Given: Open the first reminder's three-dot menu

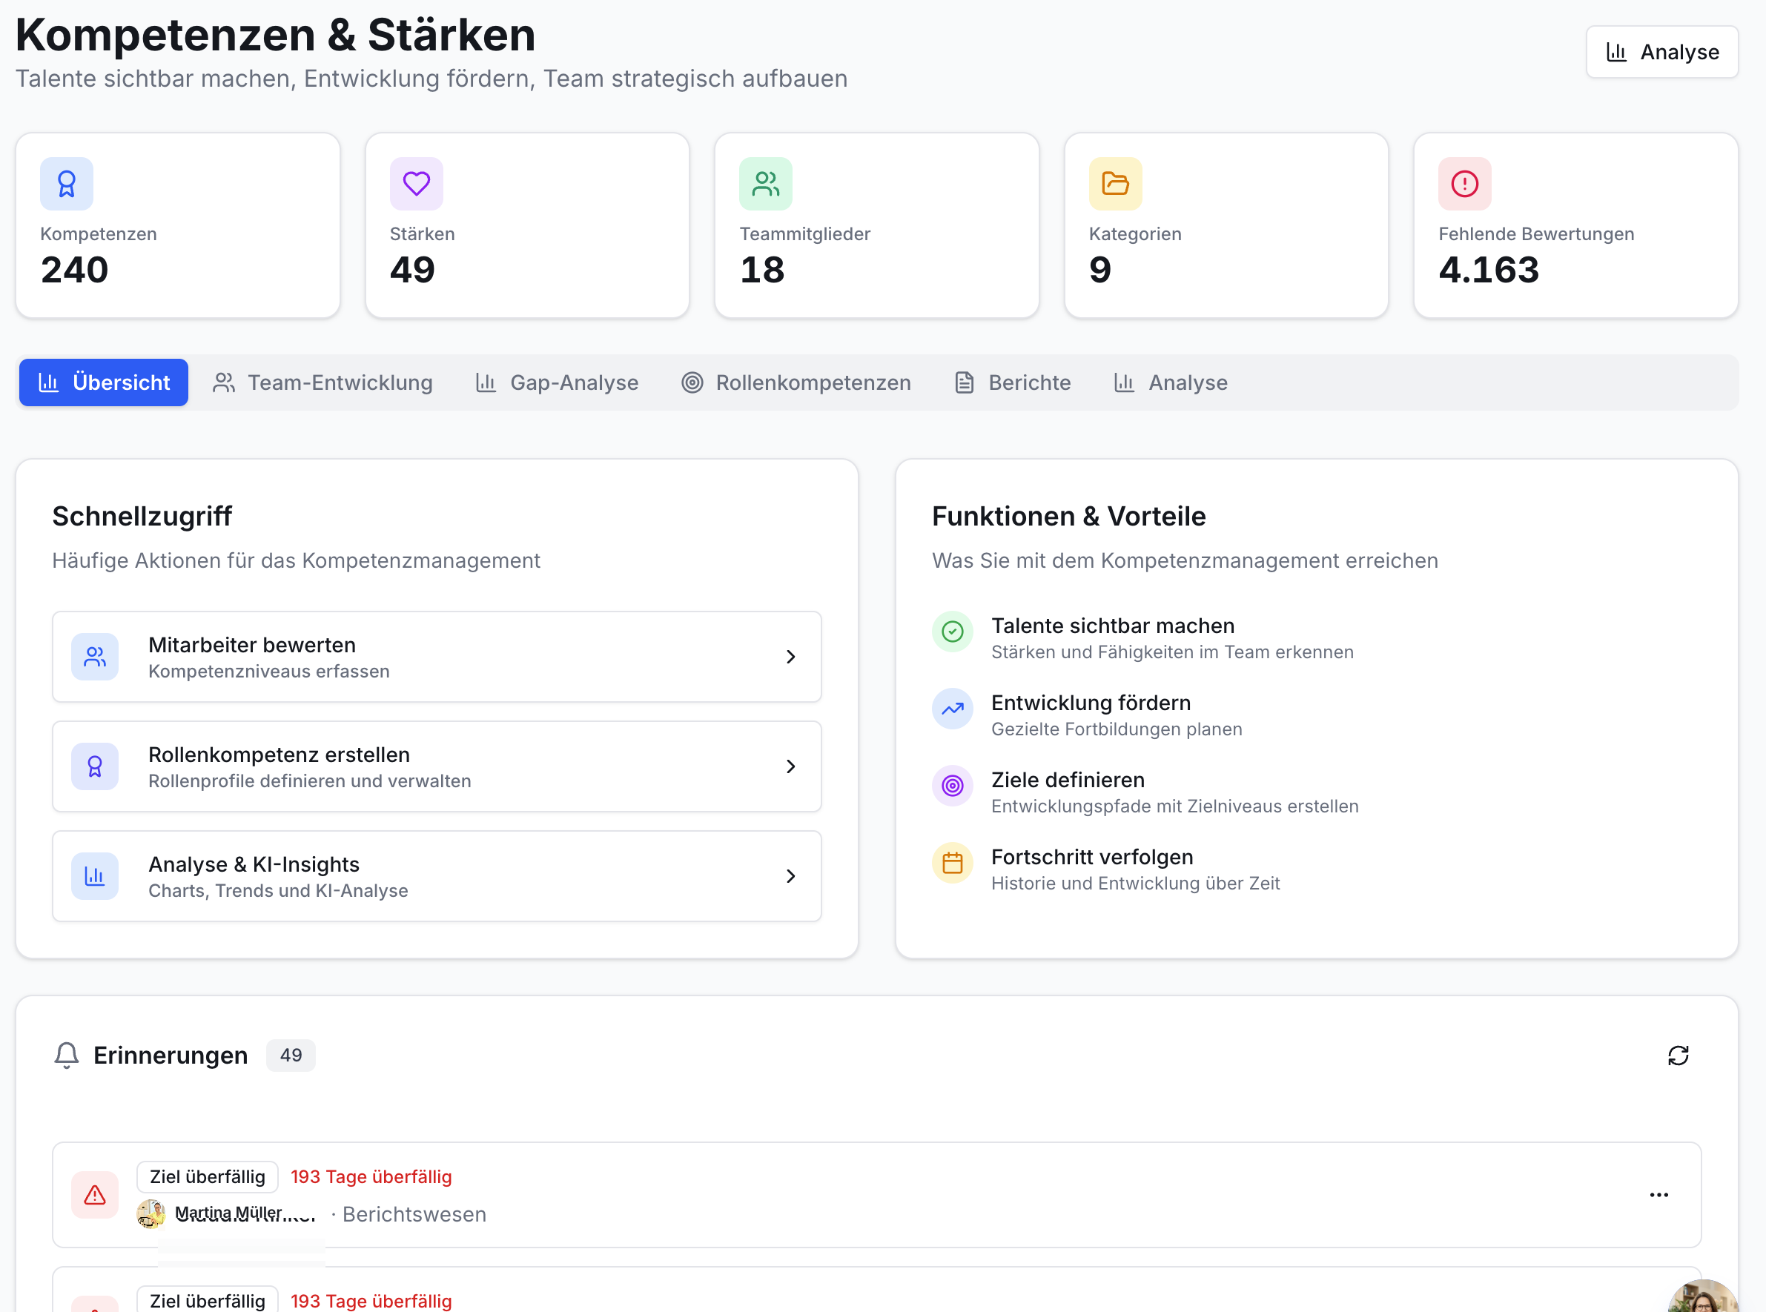Looking at the screenshot, I should point(1659,1196).
